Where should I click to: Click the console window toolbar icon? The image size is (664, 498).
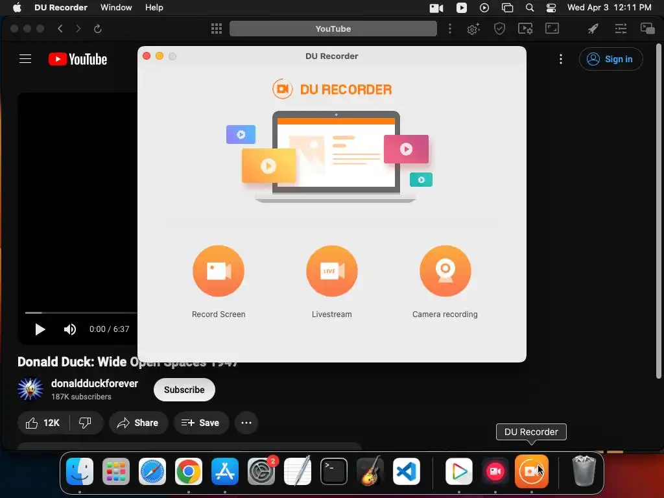coord(648,29)
